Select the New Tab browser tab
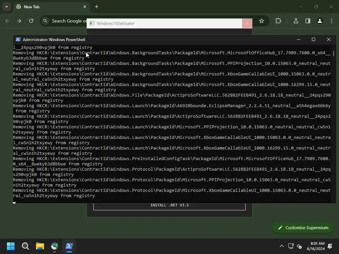Screen dimensions: 339x254 (x=51, y=7)
